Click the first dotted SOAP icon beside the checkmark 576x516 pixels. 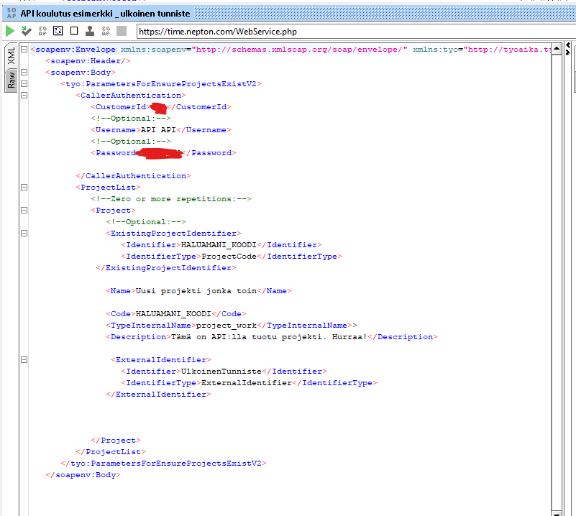point(42,31)
